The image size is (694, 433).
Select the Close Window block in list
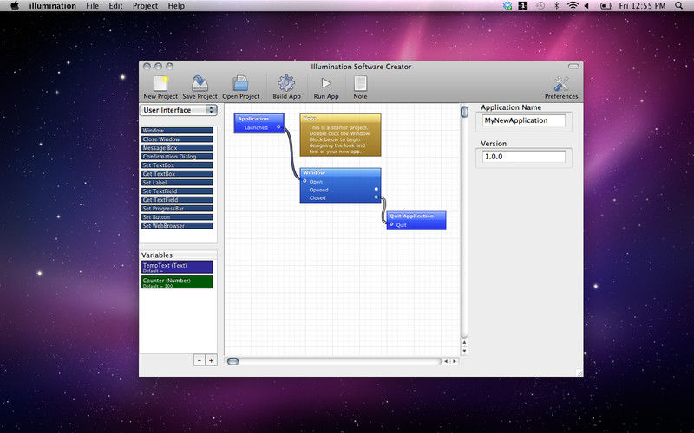point(177,139)
